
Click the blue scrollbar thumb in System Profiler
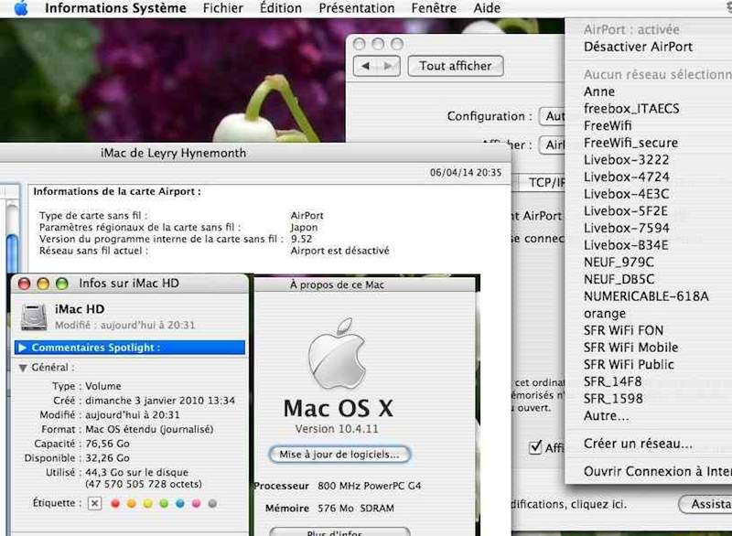(x=13, y=252)
